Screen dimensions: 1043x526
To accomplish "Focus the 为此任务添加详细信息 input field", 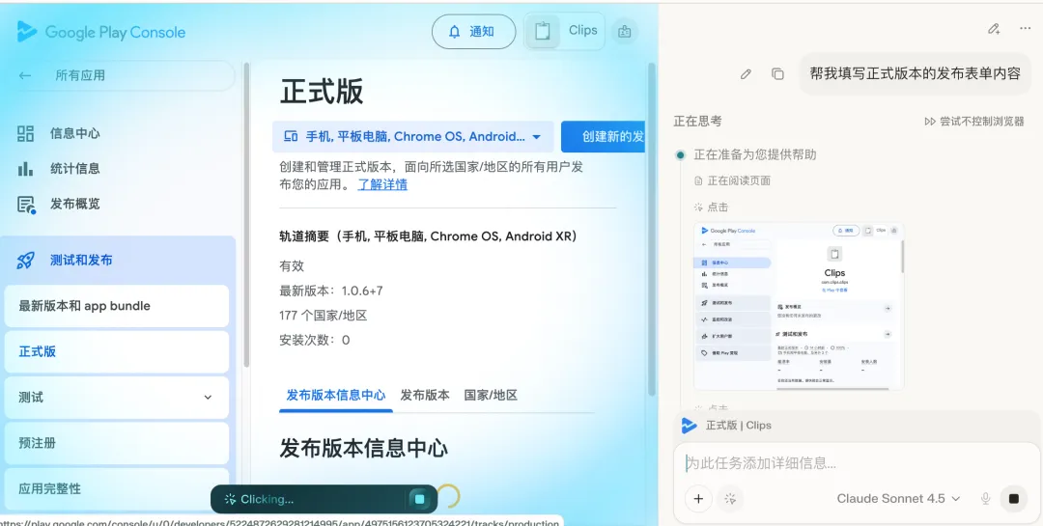I will (855, 463).
